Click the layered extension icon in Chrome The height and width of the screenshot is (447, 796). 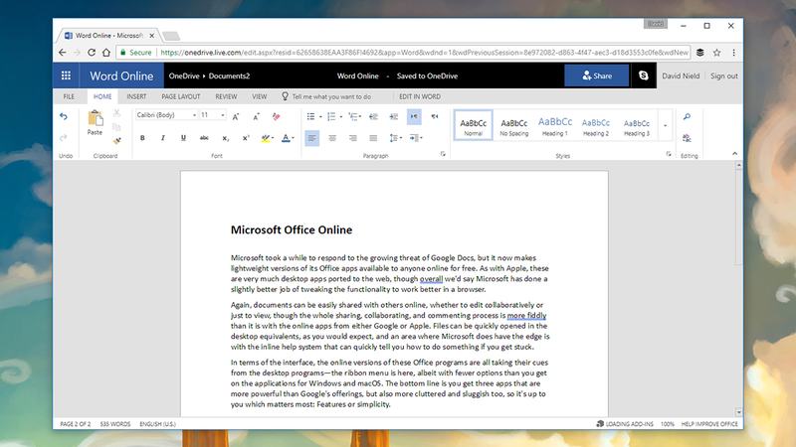click(700, 53)
